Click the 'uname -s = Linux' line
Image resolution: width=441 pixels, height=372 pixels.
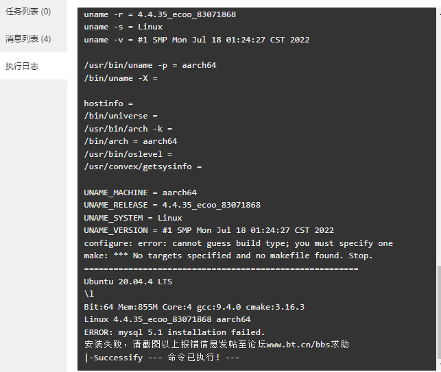point(123,27)
